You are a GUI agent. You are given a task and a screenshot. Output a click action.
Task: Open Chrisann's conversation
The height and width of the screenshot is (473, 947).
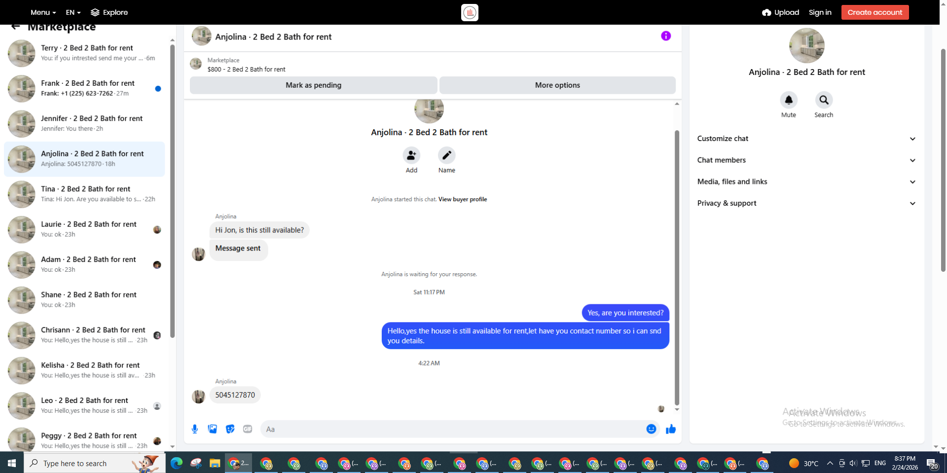point(84,335)
